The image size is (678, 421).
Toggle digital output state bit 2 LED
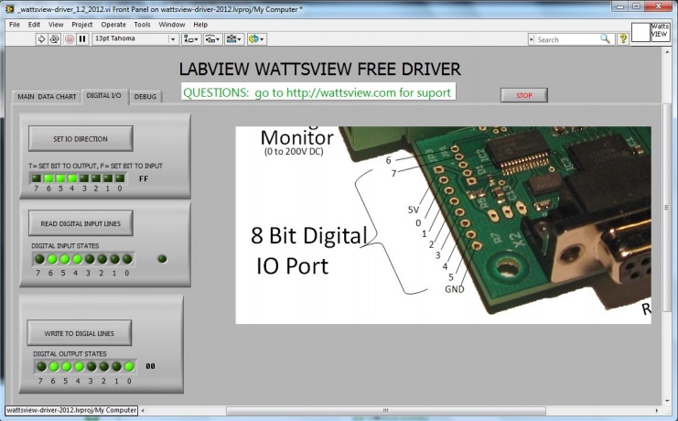click(103, 366)
